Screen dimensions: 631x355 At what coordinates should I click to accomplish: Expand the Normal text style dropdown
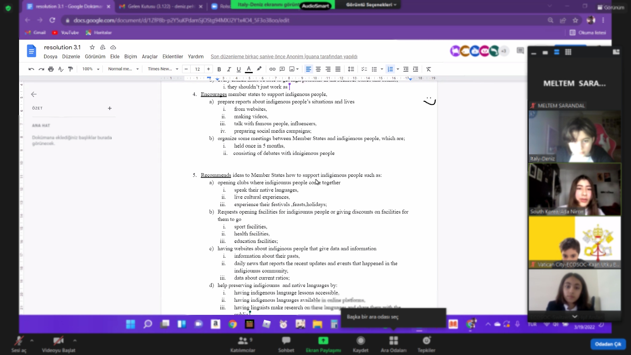[x=123, y=69]
